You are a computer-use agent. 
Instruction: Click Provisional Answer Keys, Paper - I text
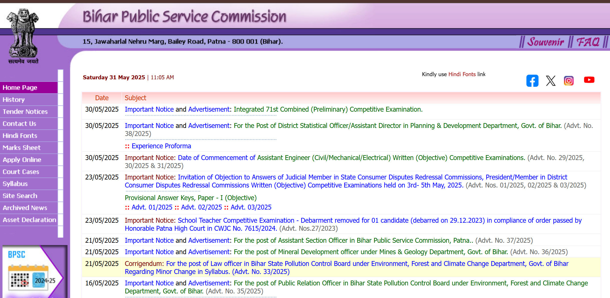tap(191, 198)
